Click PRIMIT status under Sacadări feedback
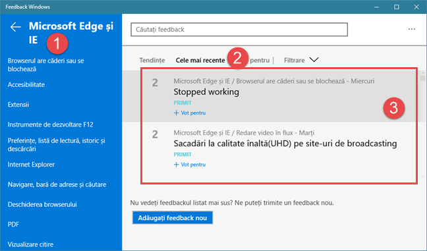Image resolution: width=427 pixels, height=251 pixels. coord(183,154)
